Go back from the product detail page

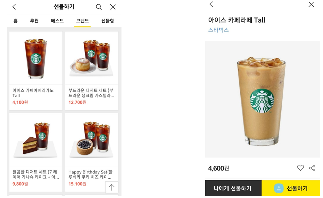click(x=211, y=4)
